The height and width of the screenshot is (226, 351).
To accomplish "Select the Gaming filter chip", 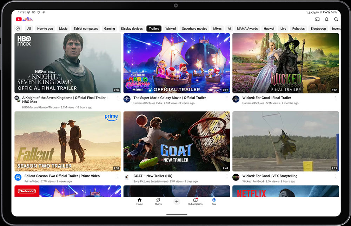I will point(110,29).
